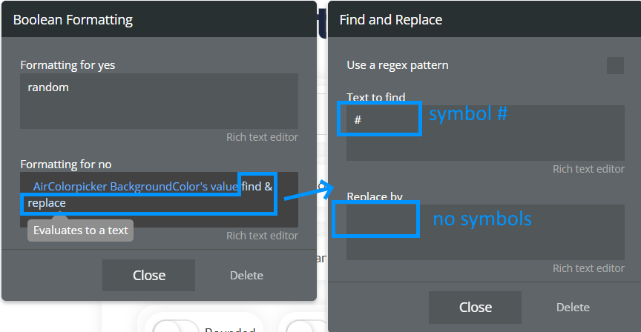Image resolution: width=641 pixels, height=332 pixels.
Task: Close the Boolean Formatting panel
Action: point(149,275)
